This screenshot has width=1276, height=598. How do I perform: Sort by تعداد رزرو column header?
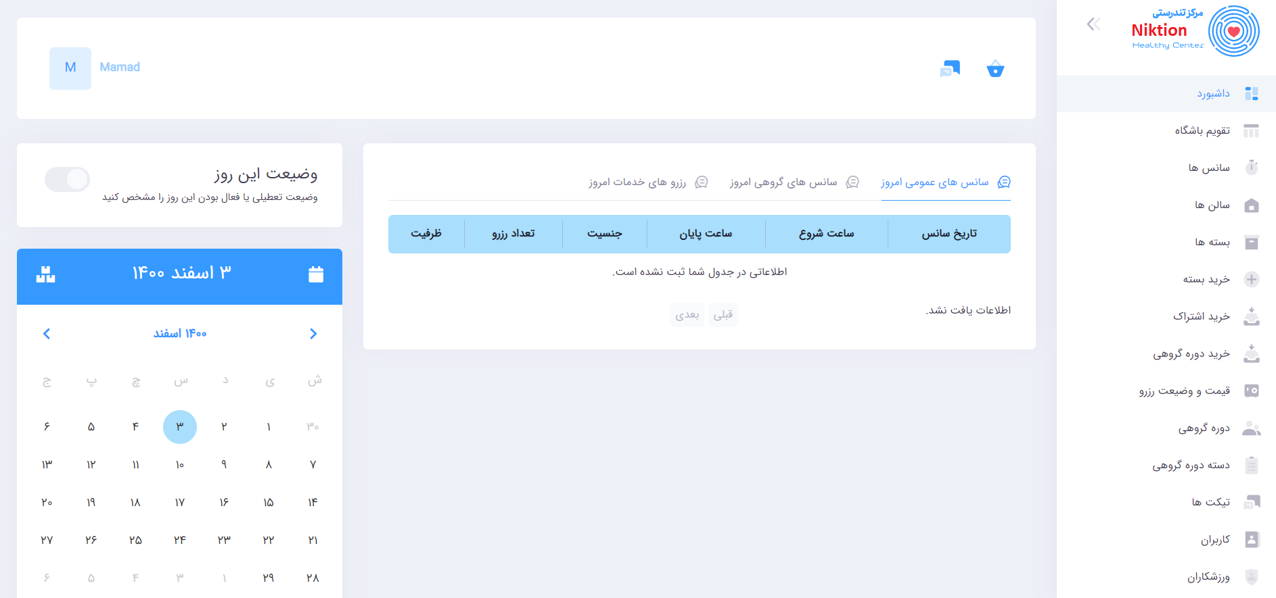[514, 234]
